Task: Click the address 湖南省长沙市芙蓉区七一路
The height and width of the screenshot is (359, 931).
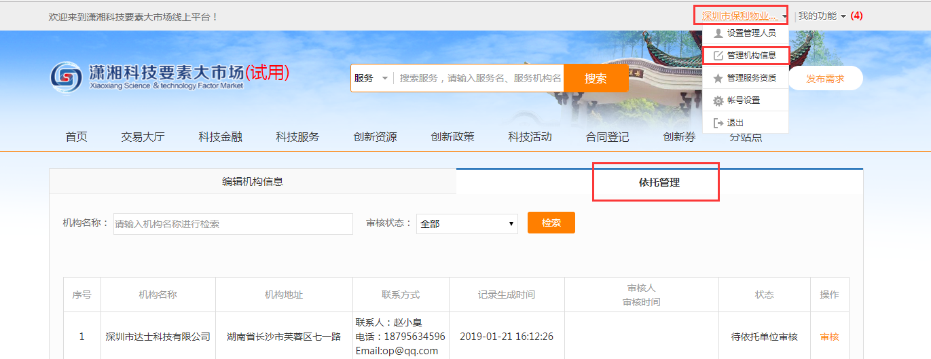Action: point(284,337)
